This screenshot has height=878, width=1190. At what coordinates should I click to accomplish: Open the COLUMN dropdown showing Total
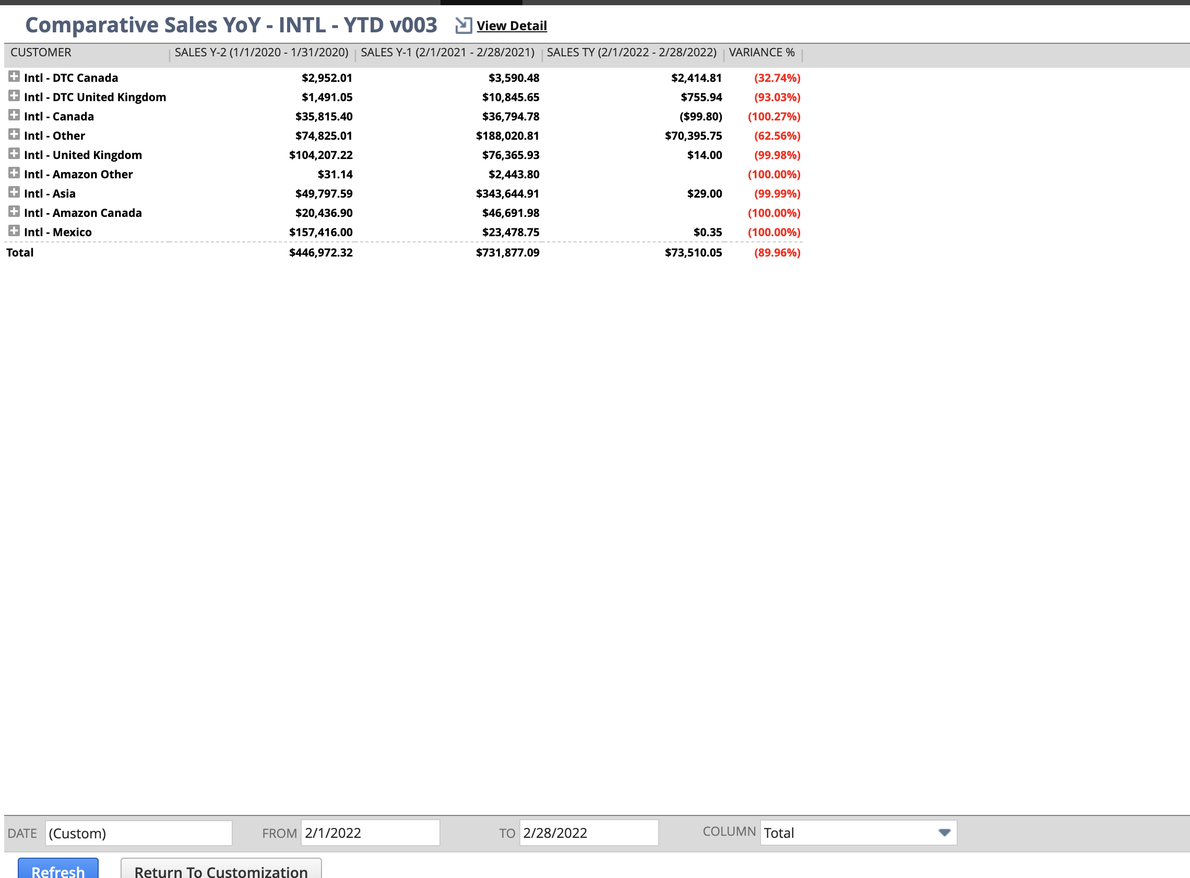pyautogui.click(x=858, y=833)
